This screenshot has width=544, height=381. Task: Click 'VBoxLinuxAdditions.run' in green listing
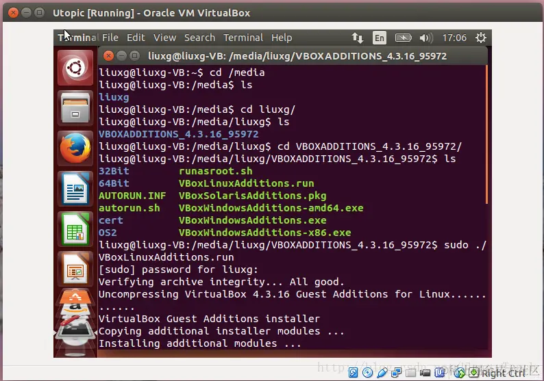247,183
